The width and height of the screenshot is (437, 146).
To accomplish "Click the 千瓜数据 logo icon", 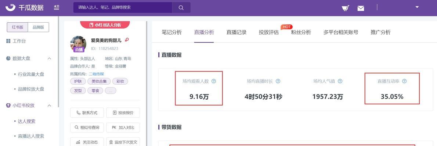I will (10, 7).
